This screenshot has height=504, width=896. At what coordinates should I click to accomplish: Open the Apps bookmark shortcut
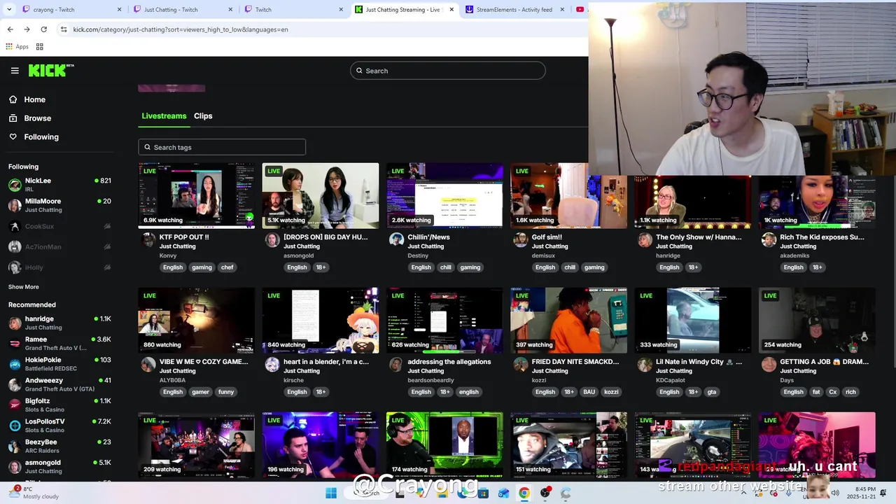tap(17, 47)
